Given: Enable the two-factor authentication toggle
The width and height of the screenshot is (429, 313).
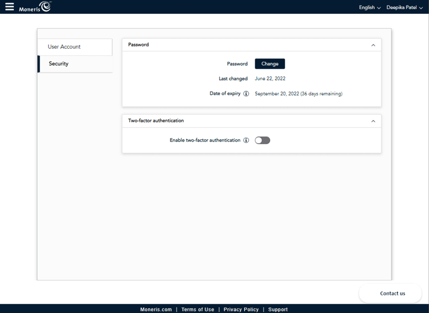Looking at the screenshot, I should tap(263, 140).
